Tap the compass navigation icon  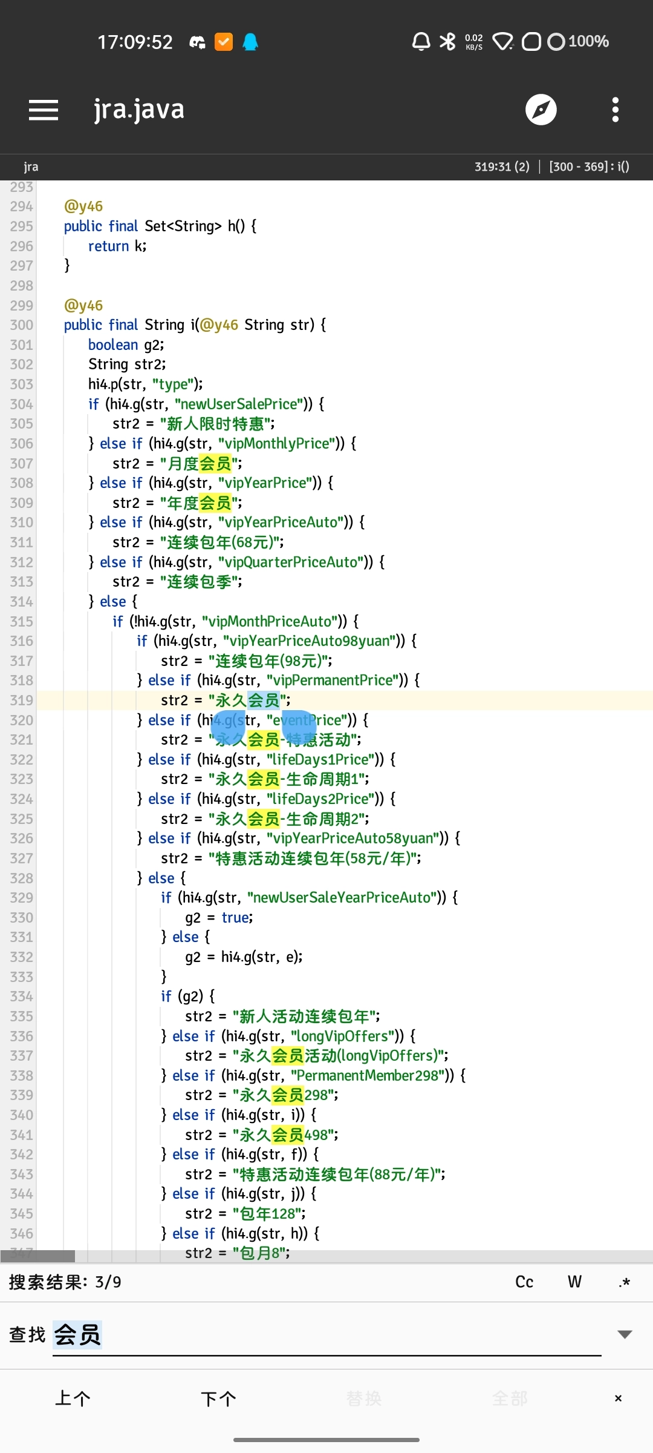pos(541,110)
